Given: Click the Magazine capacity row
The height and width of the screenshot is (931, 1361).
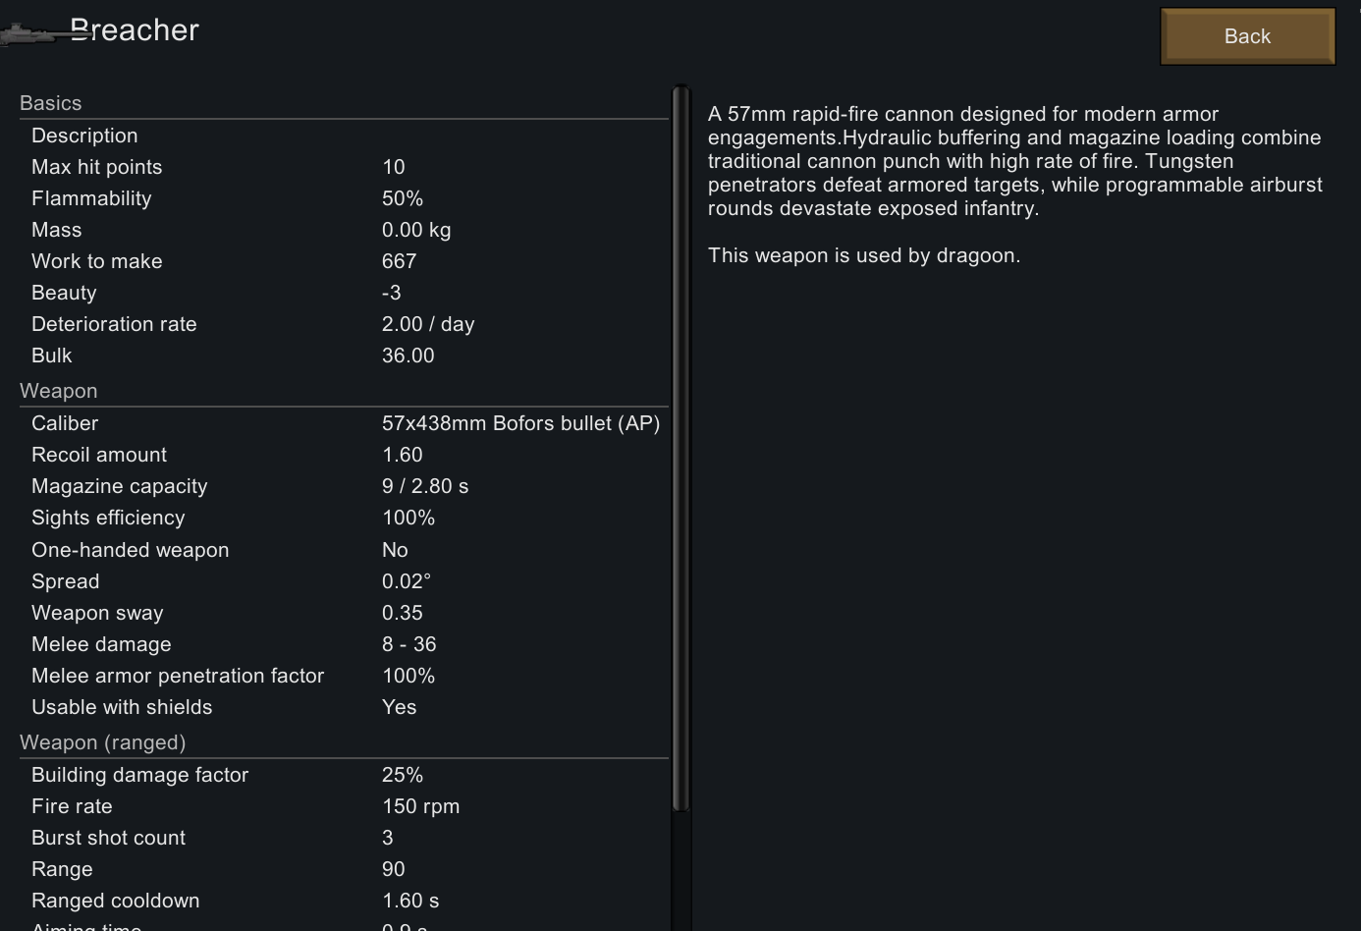Looking at the screenshot, I should pos(344,486).
